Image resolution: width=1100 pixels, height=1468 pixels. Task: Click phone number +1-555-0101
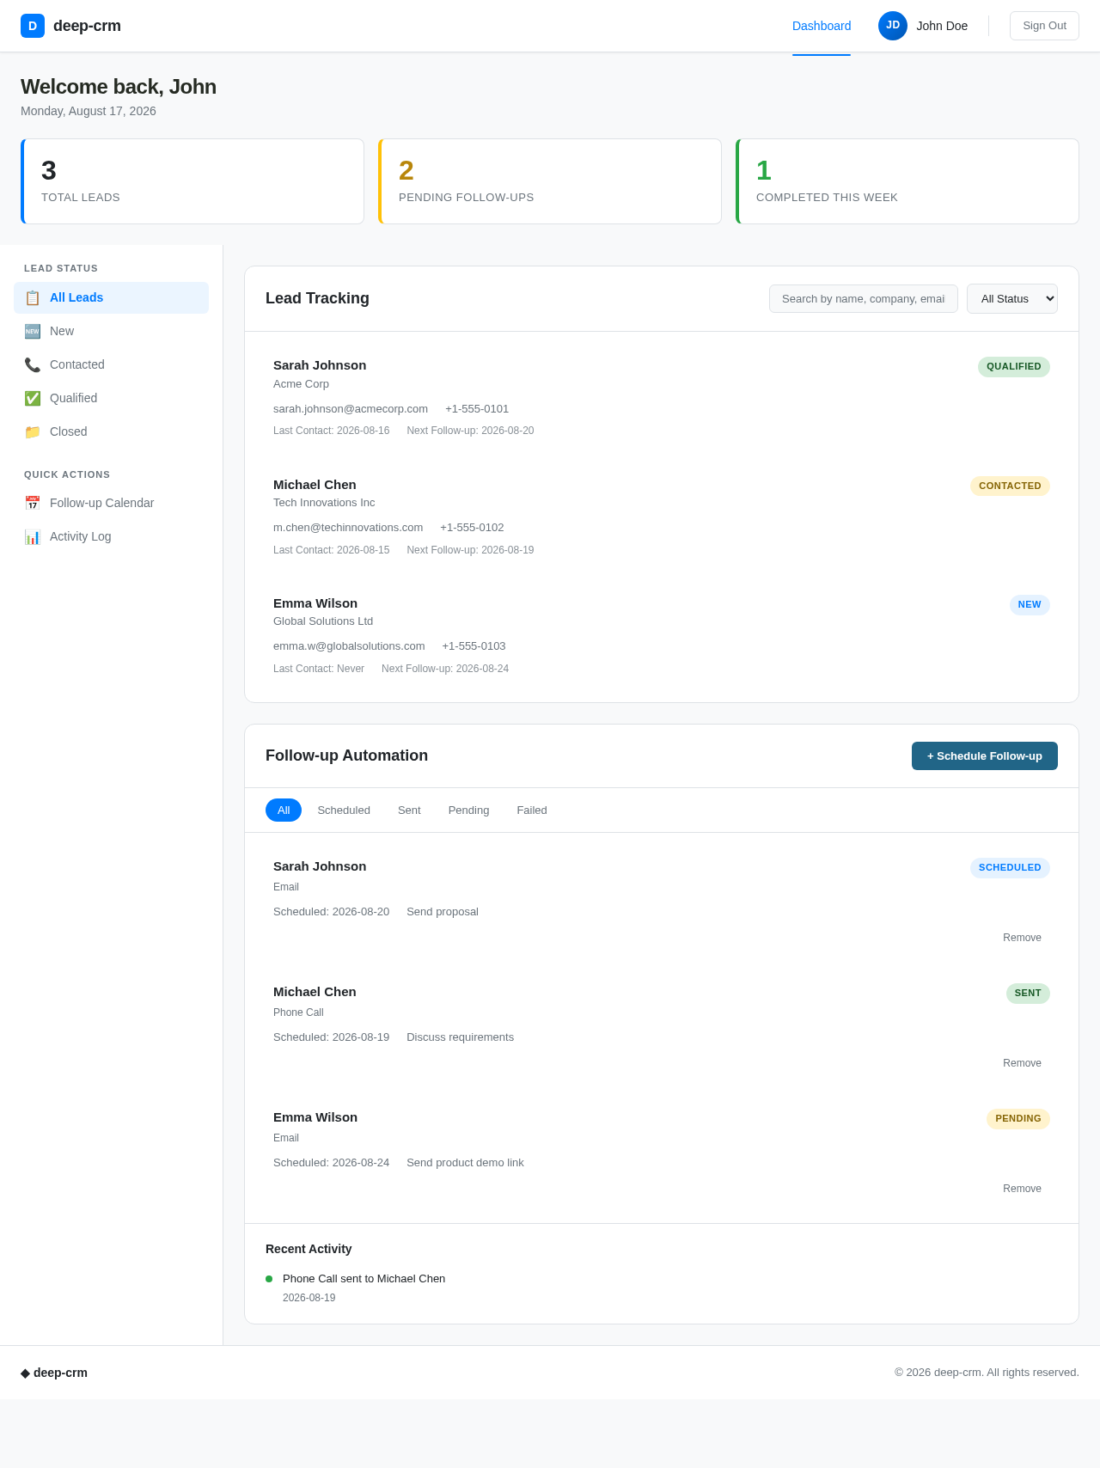pyautogui.click(x=477, y=409)
